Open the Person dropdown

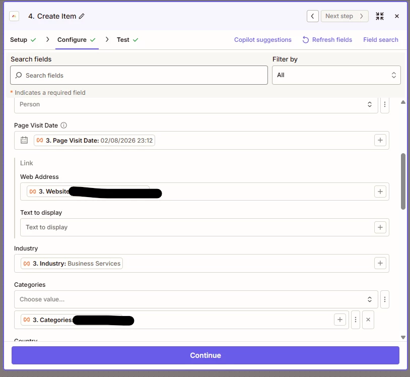(x=196, y=105)
